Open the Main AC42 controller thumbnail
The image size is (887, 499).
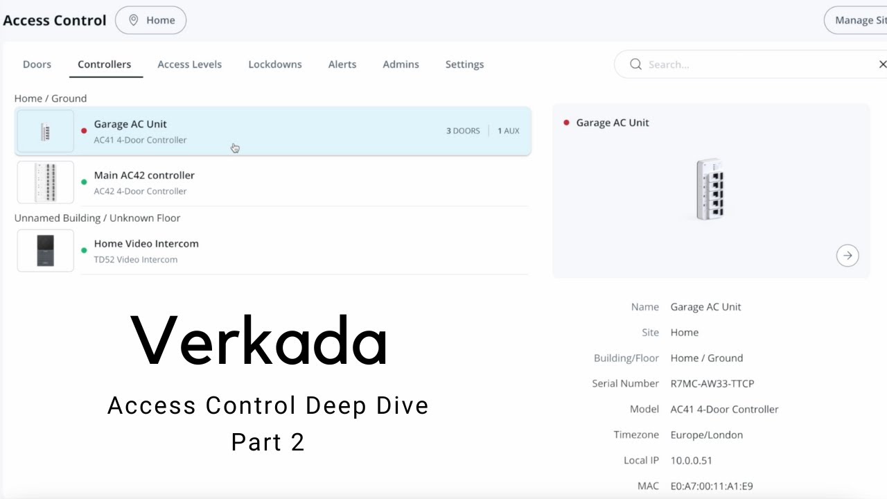point(46,182)
